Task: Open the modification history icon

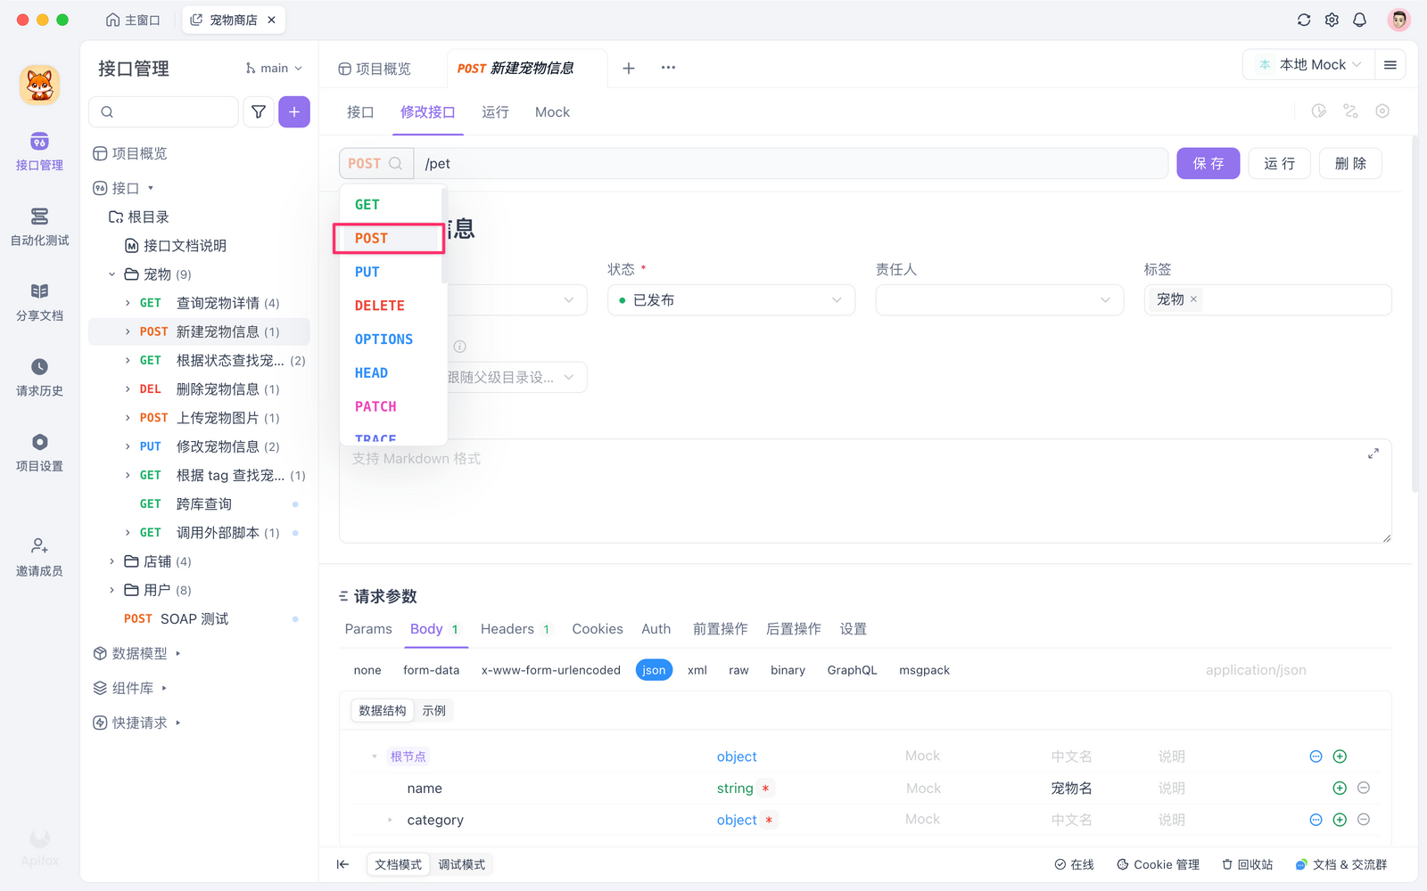Action: pyautogui.click(x=1318, y=110)
